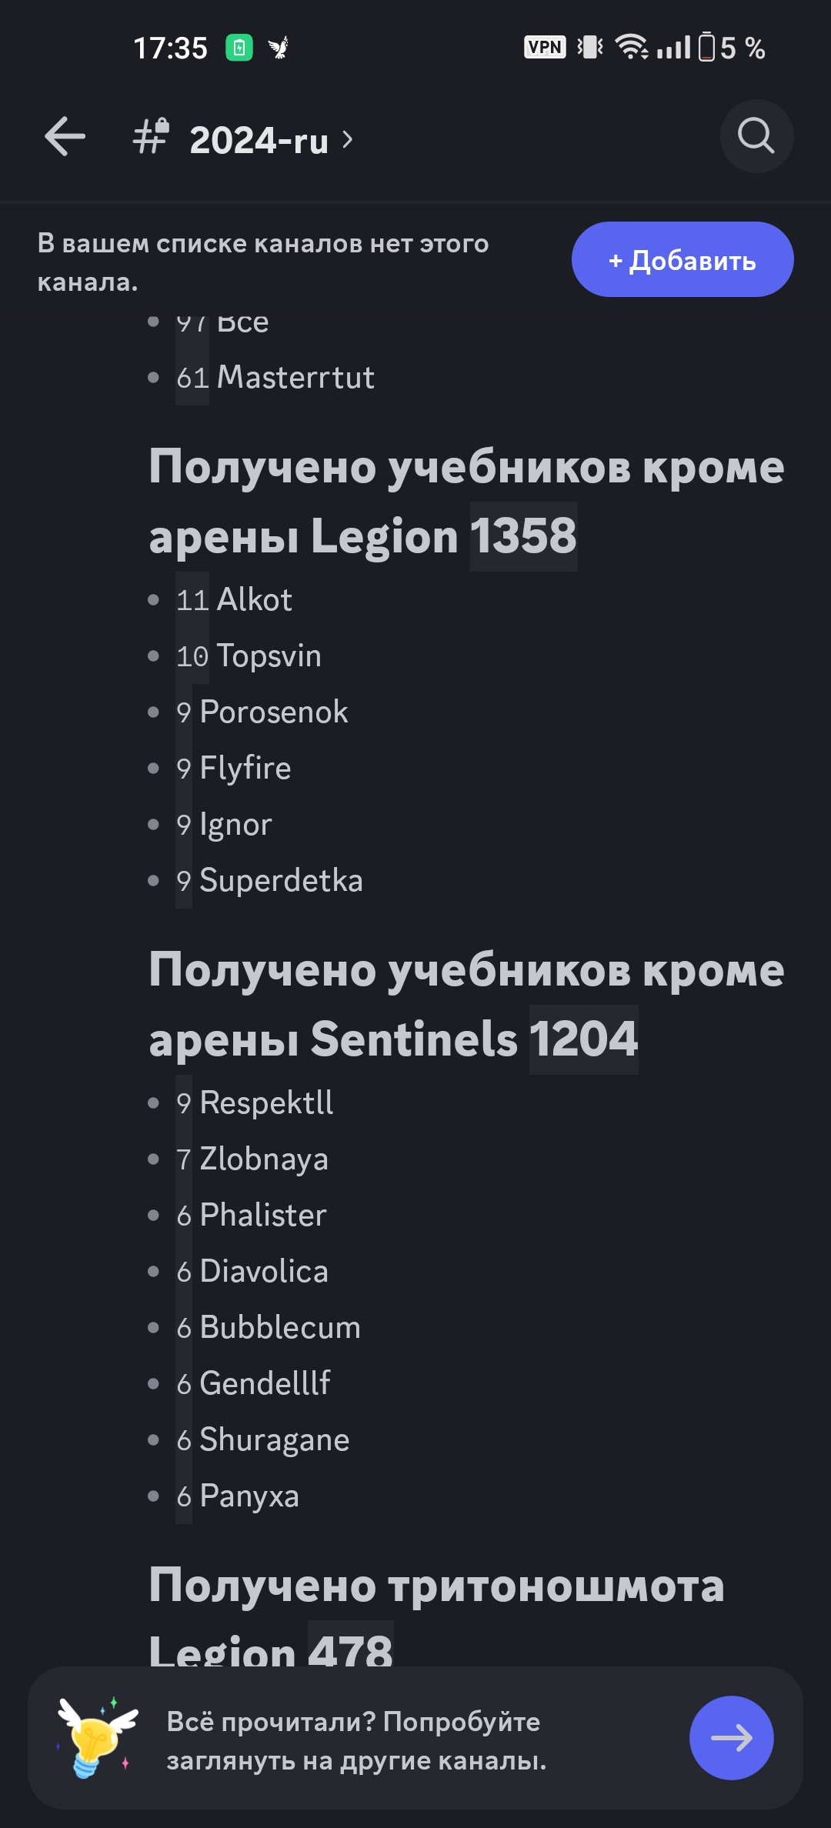Tap the locked channel hash icon
Screen dimensions: 831x1828
151,136
